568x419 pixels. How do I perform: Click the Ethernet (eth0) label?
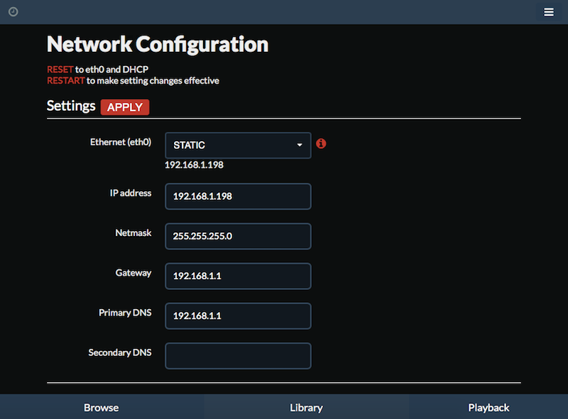[x=121, y=143]
